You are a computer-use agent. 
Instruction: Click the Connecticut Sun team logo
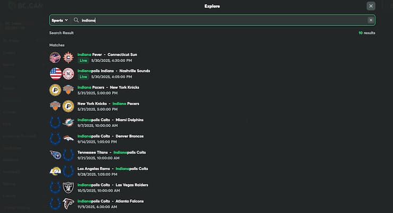68,58
